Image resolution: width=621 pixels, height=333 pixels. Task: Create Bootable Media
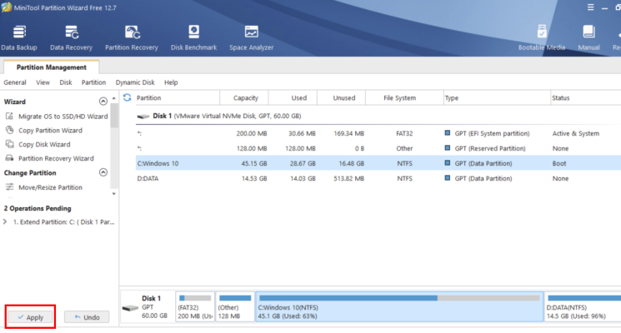click(x=541, y=38)
